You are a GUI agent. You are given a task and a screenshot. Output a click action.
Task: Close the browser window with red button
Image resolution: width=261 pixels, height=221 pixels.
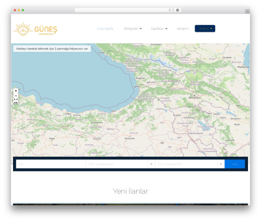[x=15, y=10]
